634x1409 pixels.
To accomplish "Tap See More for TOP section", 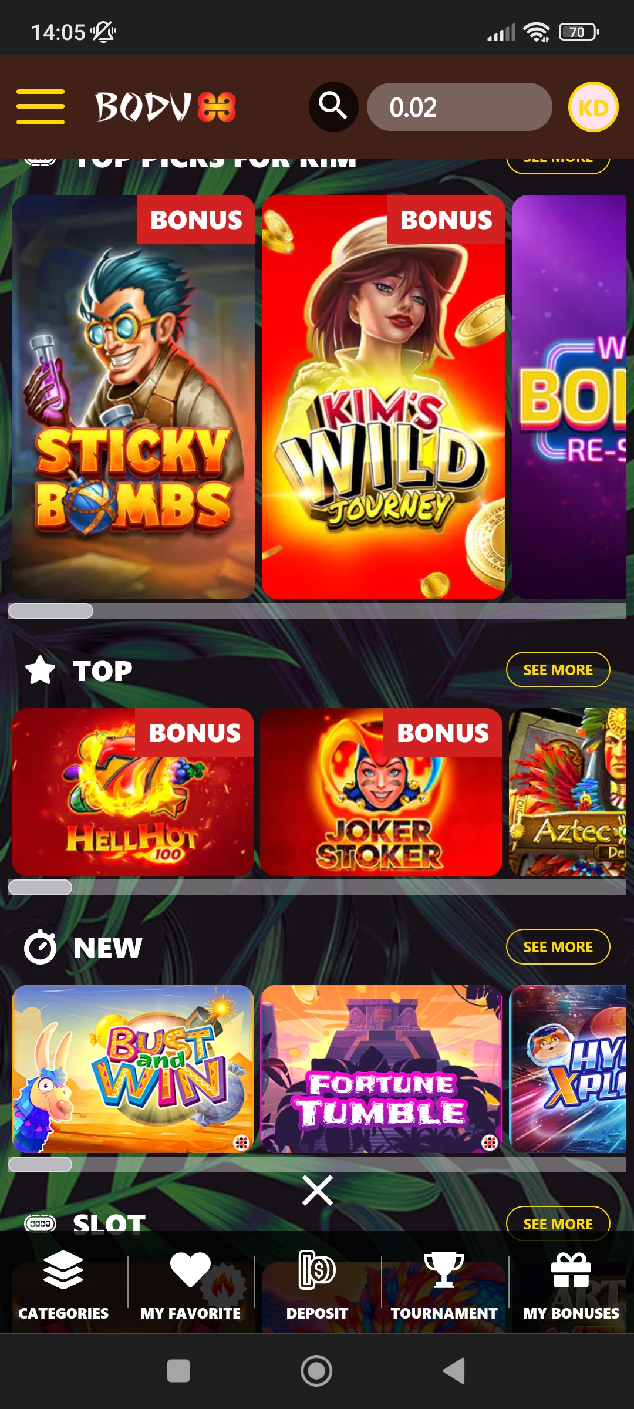I will [558, 670].
